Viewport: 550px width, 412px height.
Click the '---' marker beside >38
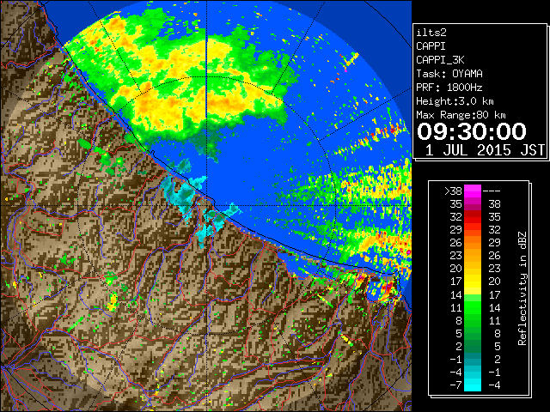492,191
